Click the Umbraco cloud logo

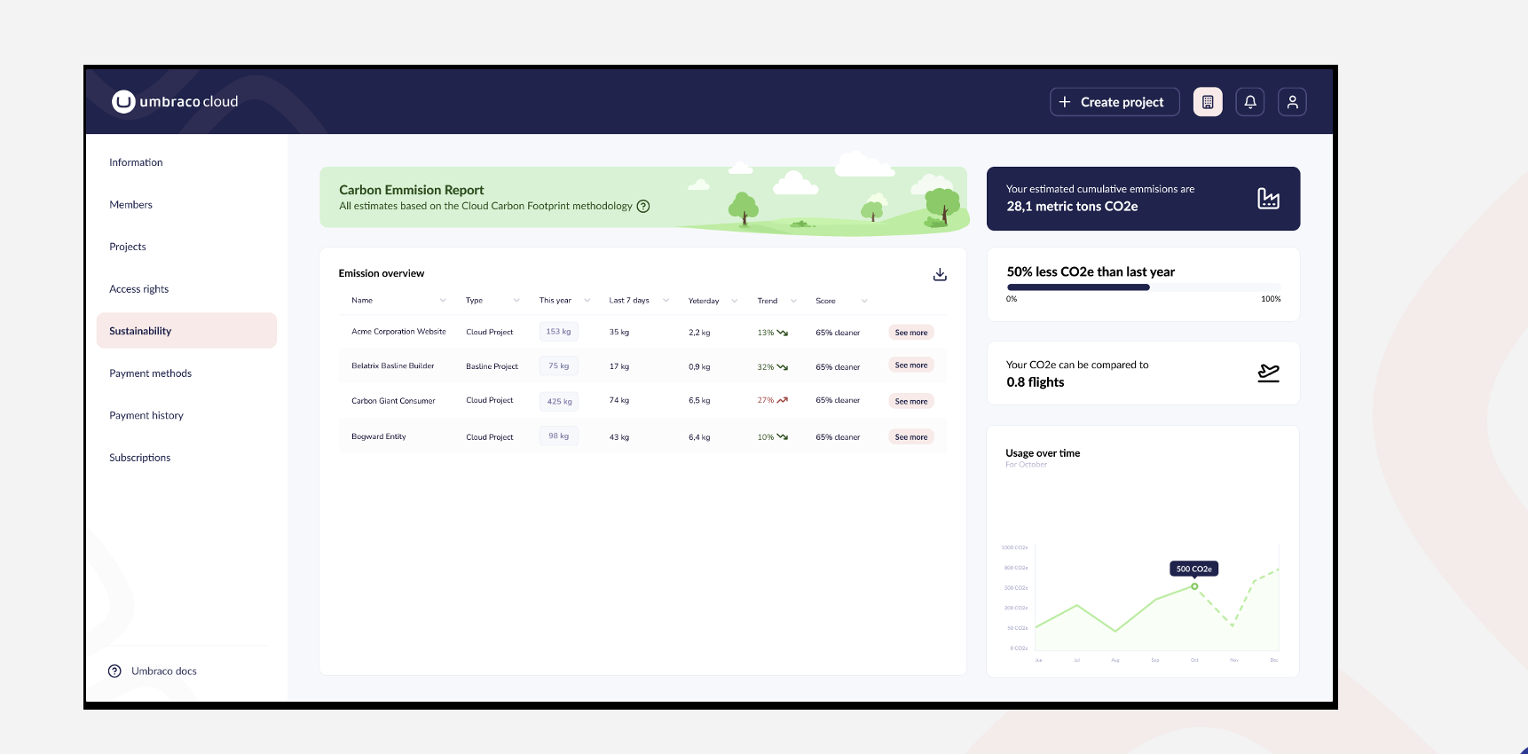coord(175,102)
